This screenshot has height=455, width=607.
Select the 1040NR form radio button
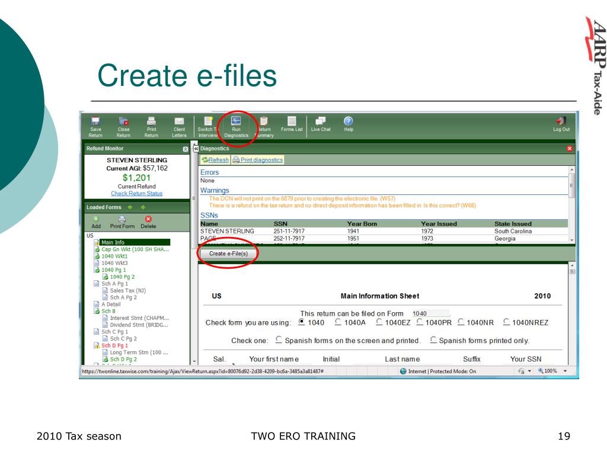tap(461, 322)
